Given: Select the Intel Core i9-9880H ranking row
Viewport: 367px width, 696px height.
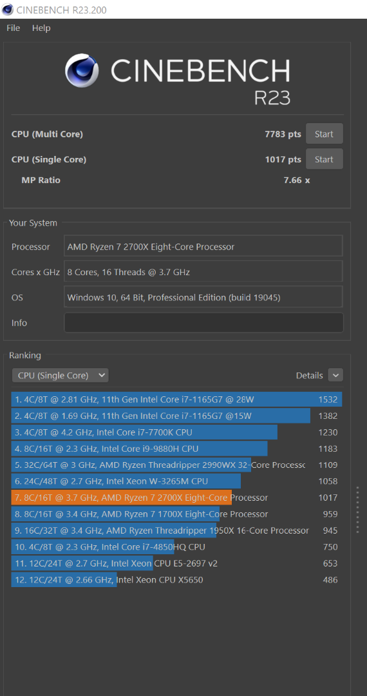Looking at the screenshot, I should [x=176, y=449].
